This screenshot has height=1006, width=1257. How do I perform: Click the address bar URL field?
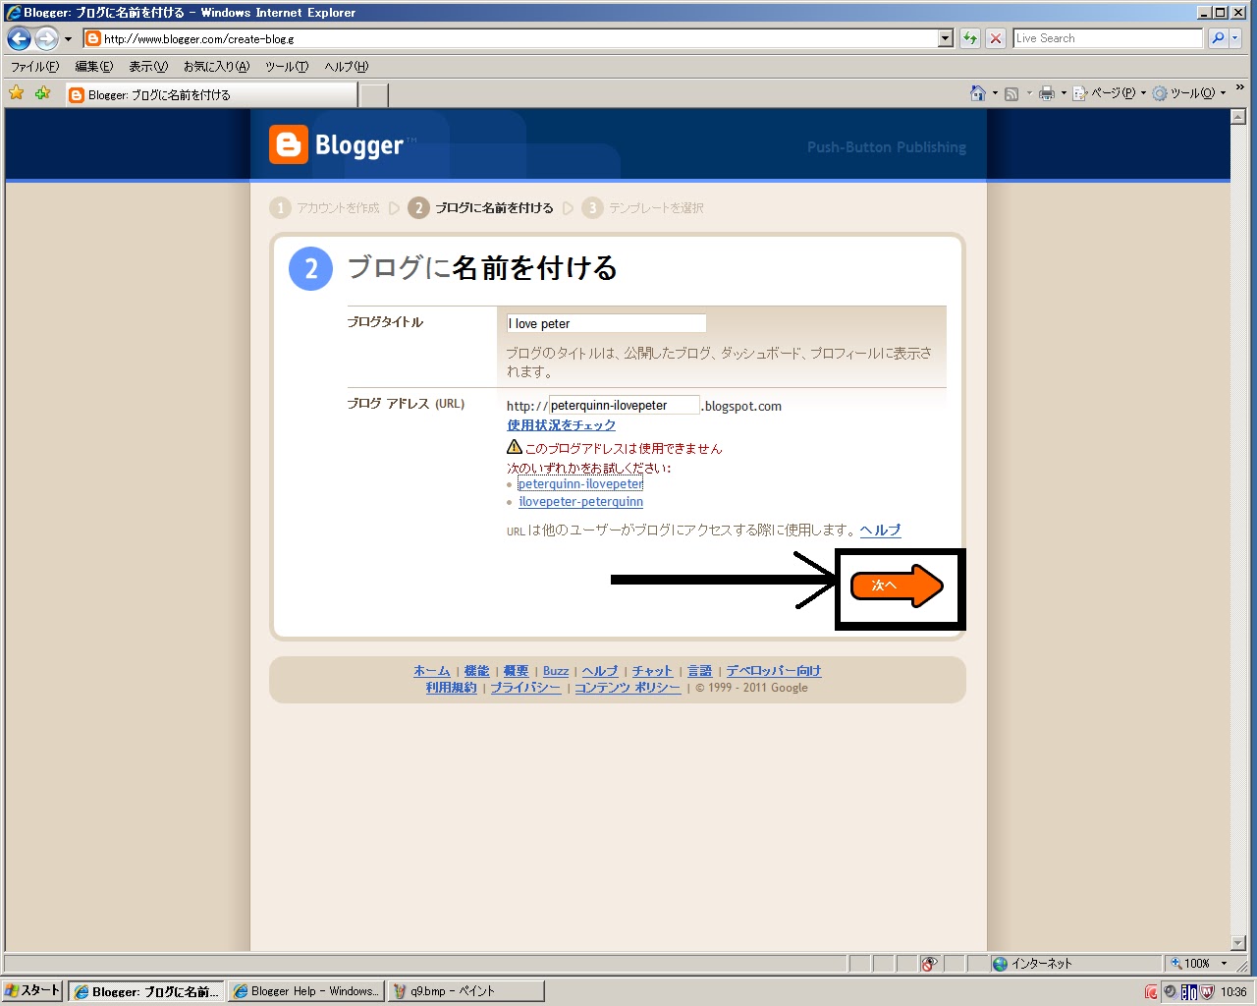[511, 38]
